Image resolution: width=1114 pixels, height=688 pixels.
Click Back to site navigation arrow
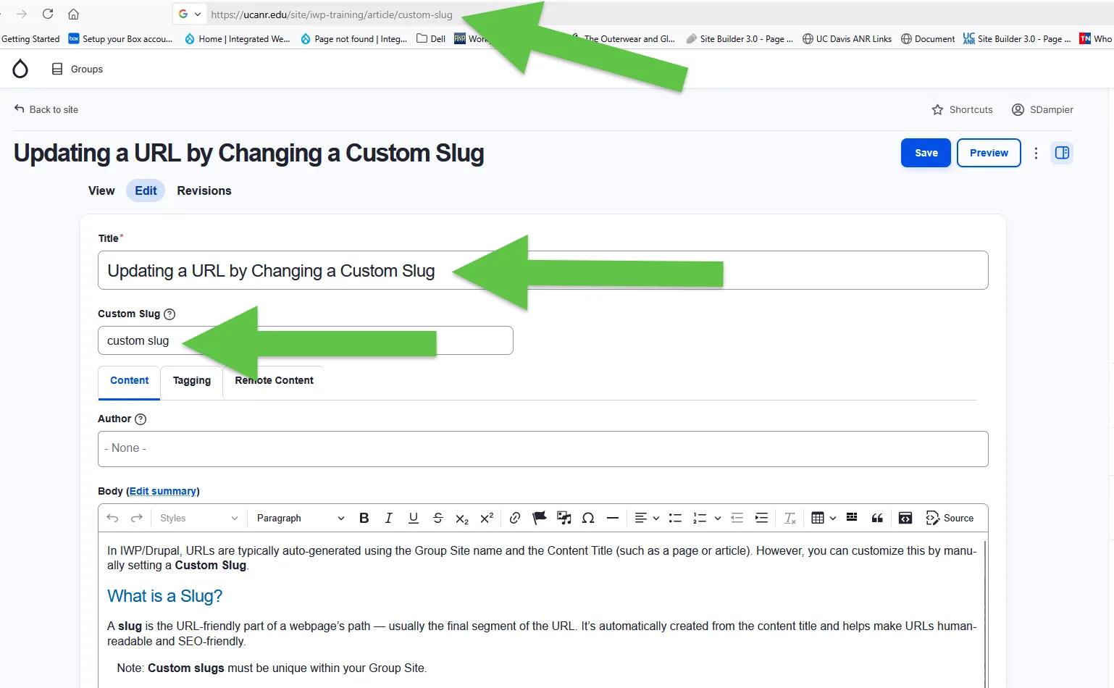[18, 109]
